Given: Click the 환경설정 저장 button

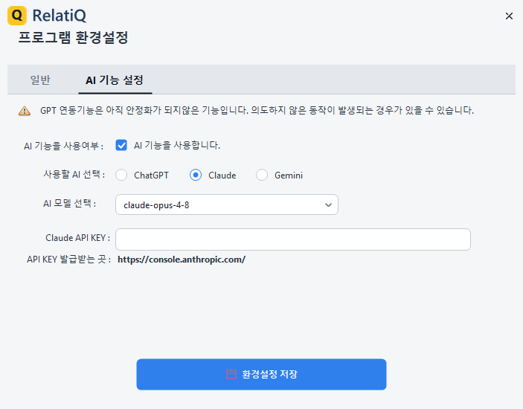Looking at the screenshot, I should [x=261, y=374].
